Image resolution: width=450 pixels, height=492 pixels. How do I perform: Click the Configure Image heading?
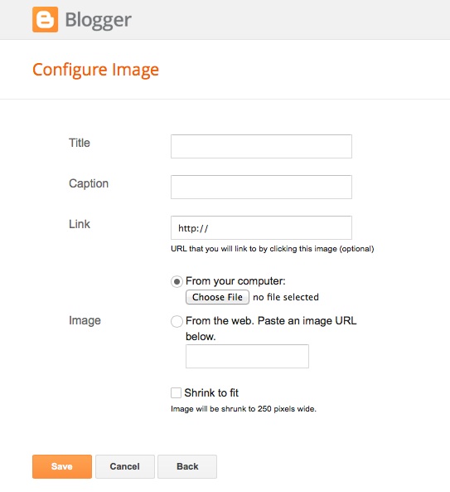(95, 70)
